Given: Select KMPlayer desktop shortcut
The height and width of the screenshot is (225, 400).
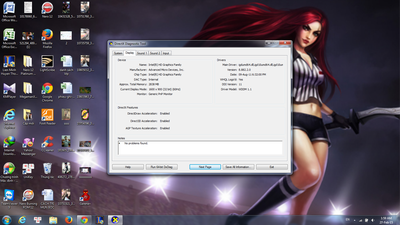Looking at the screenshot, I should [9, 90].
